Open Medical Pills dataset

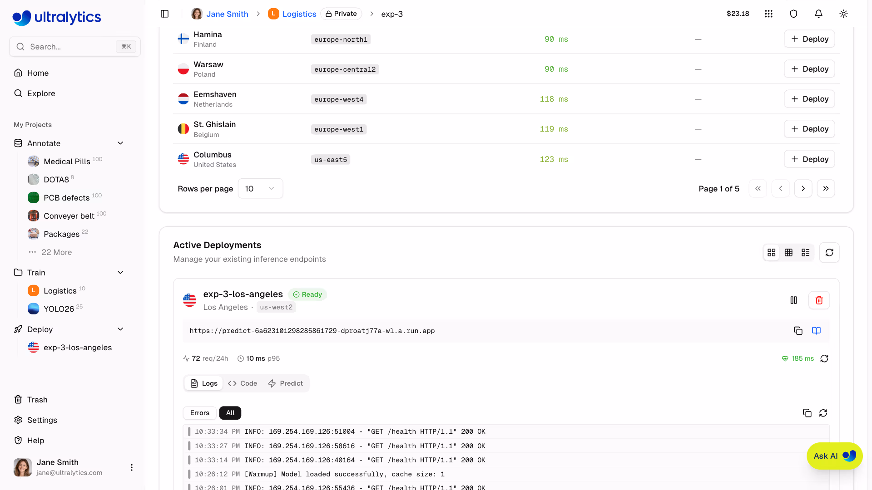(x=67, y=161)
